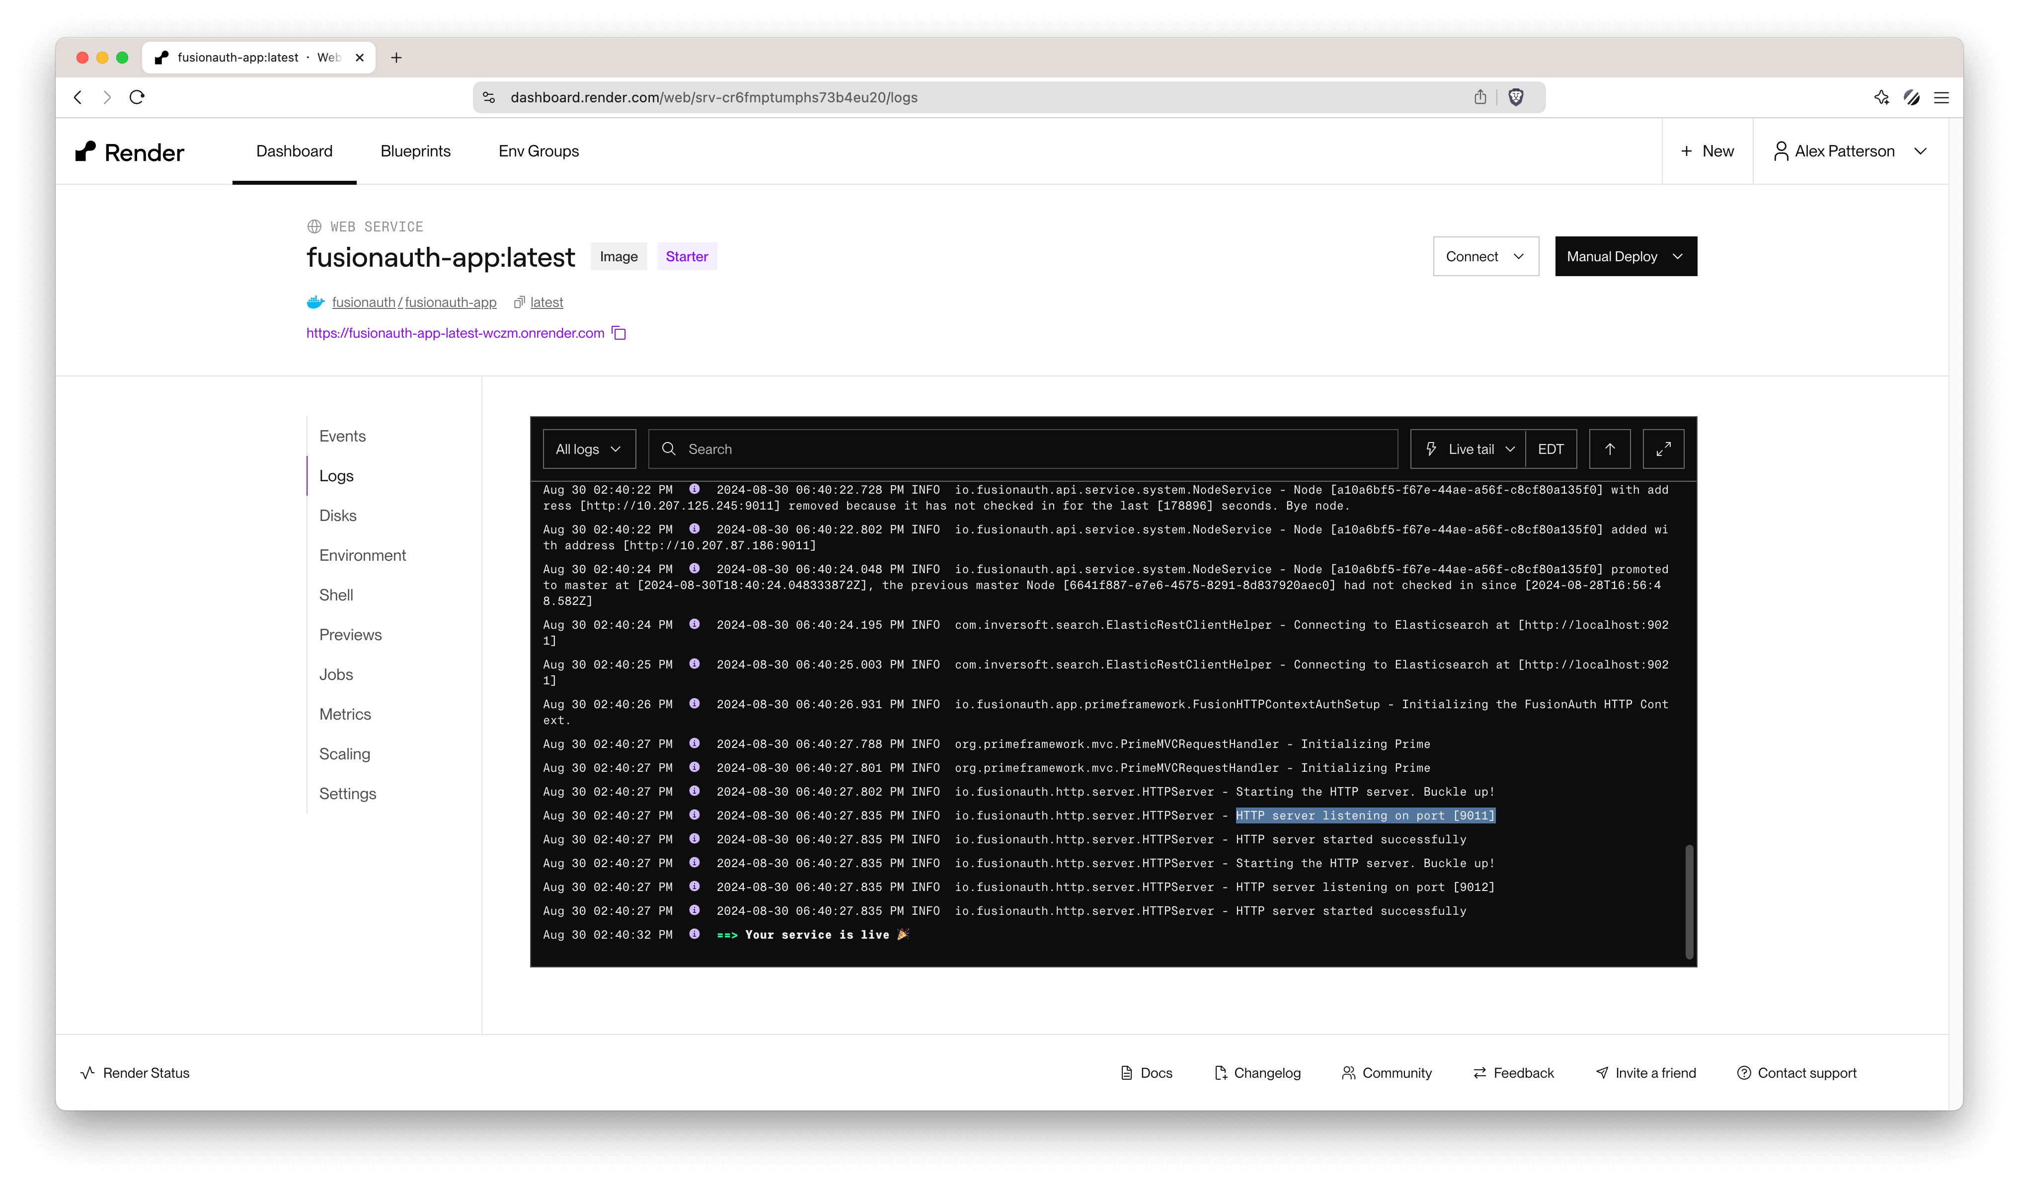
Task: Open Scaling in the sidebar
Action: tap(345, 754)
